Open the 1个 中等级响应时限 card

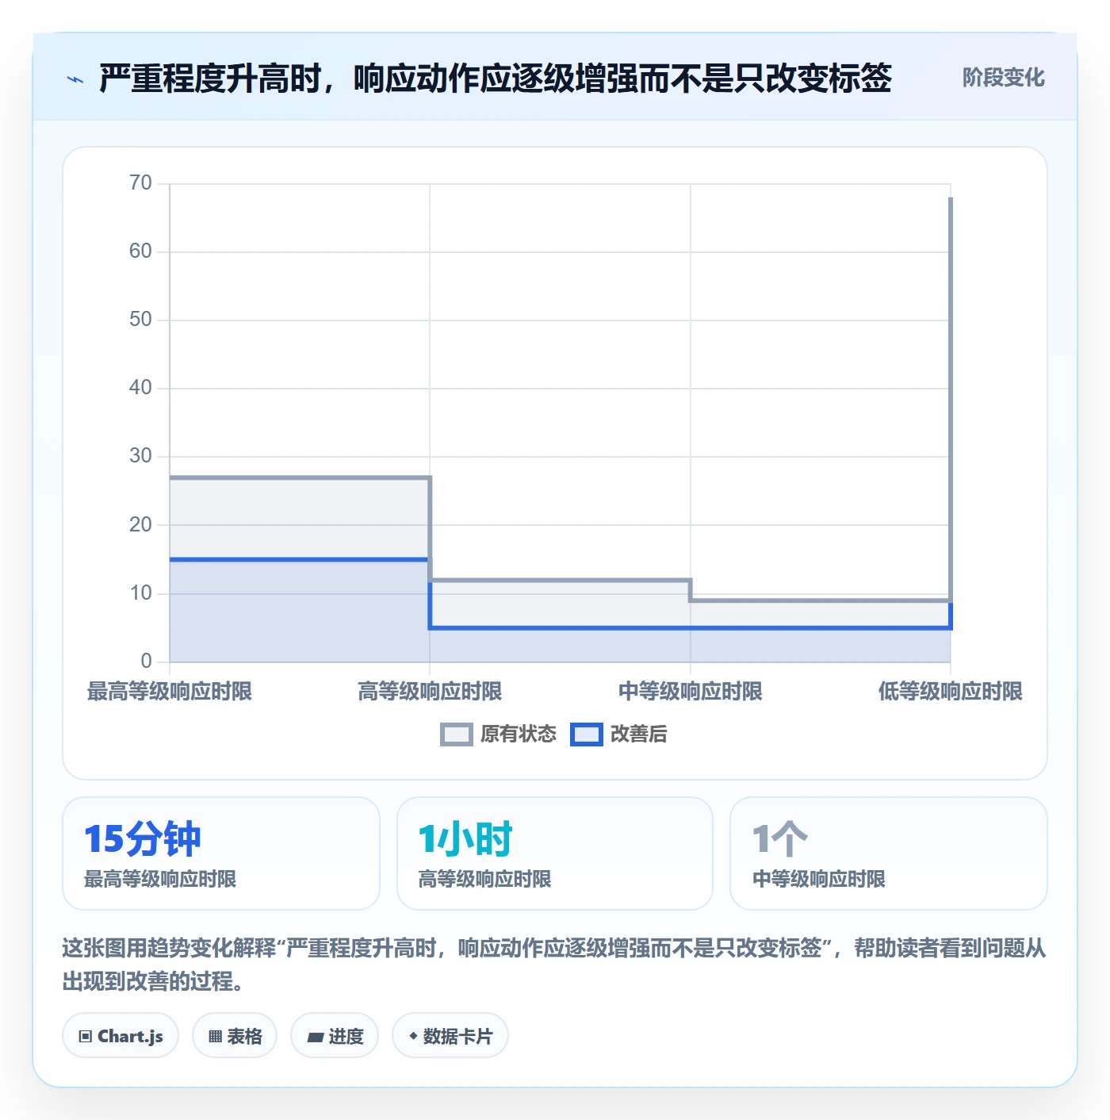tap(889, 853)
